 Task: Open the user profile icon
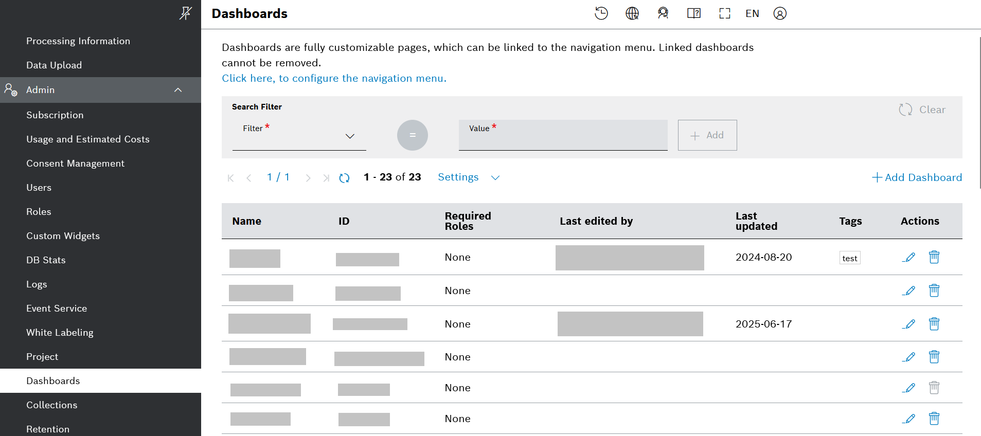(780, 13)
